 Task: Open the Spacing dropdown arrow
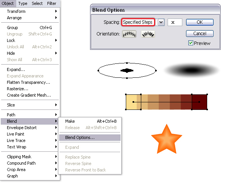click(161, 22)
